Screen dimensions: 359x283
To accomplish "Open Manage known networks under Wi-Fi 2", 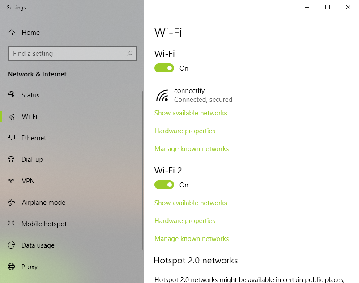I will [x=192, y=238].
